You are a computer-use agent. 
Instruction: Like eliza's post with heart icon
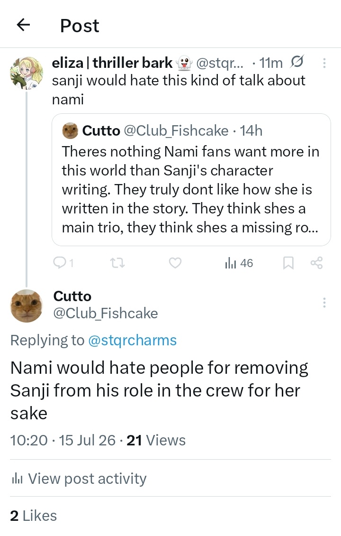click(x=175, y=263)
